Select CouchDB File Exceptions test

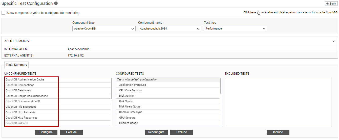tap(58, 107)
